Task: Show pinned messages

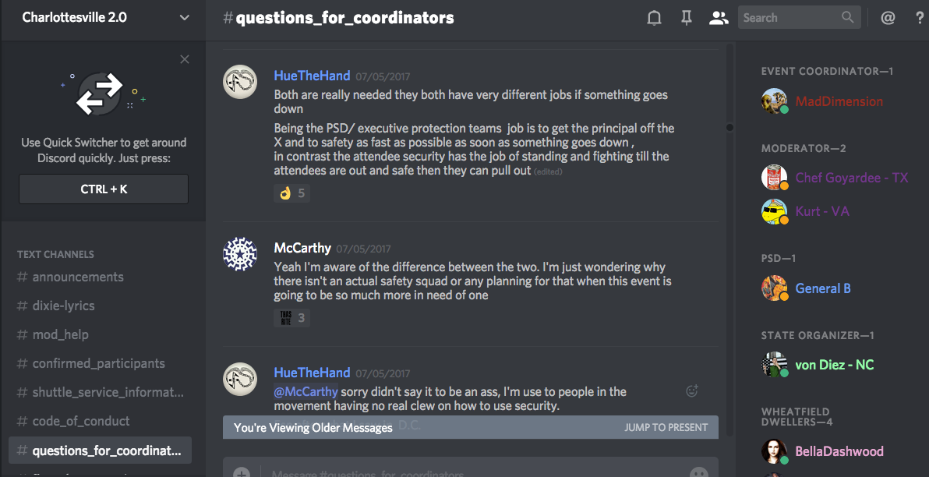Action: pos(687,18)
